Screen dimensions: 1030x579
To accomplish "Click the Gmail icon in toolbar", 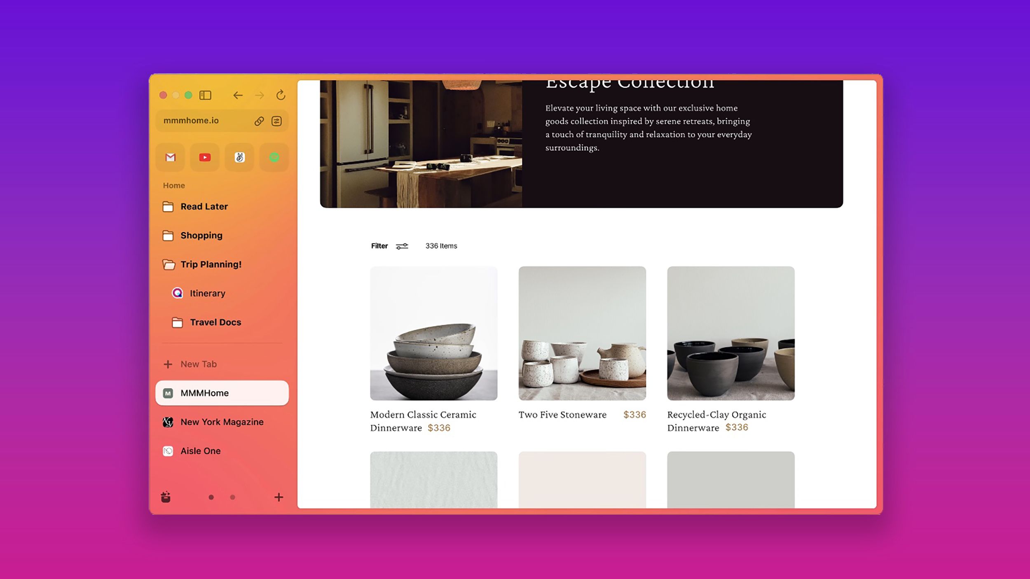I will (171, 157).
